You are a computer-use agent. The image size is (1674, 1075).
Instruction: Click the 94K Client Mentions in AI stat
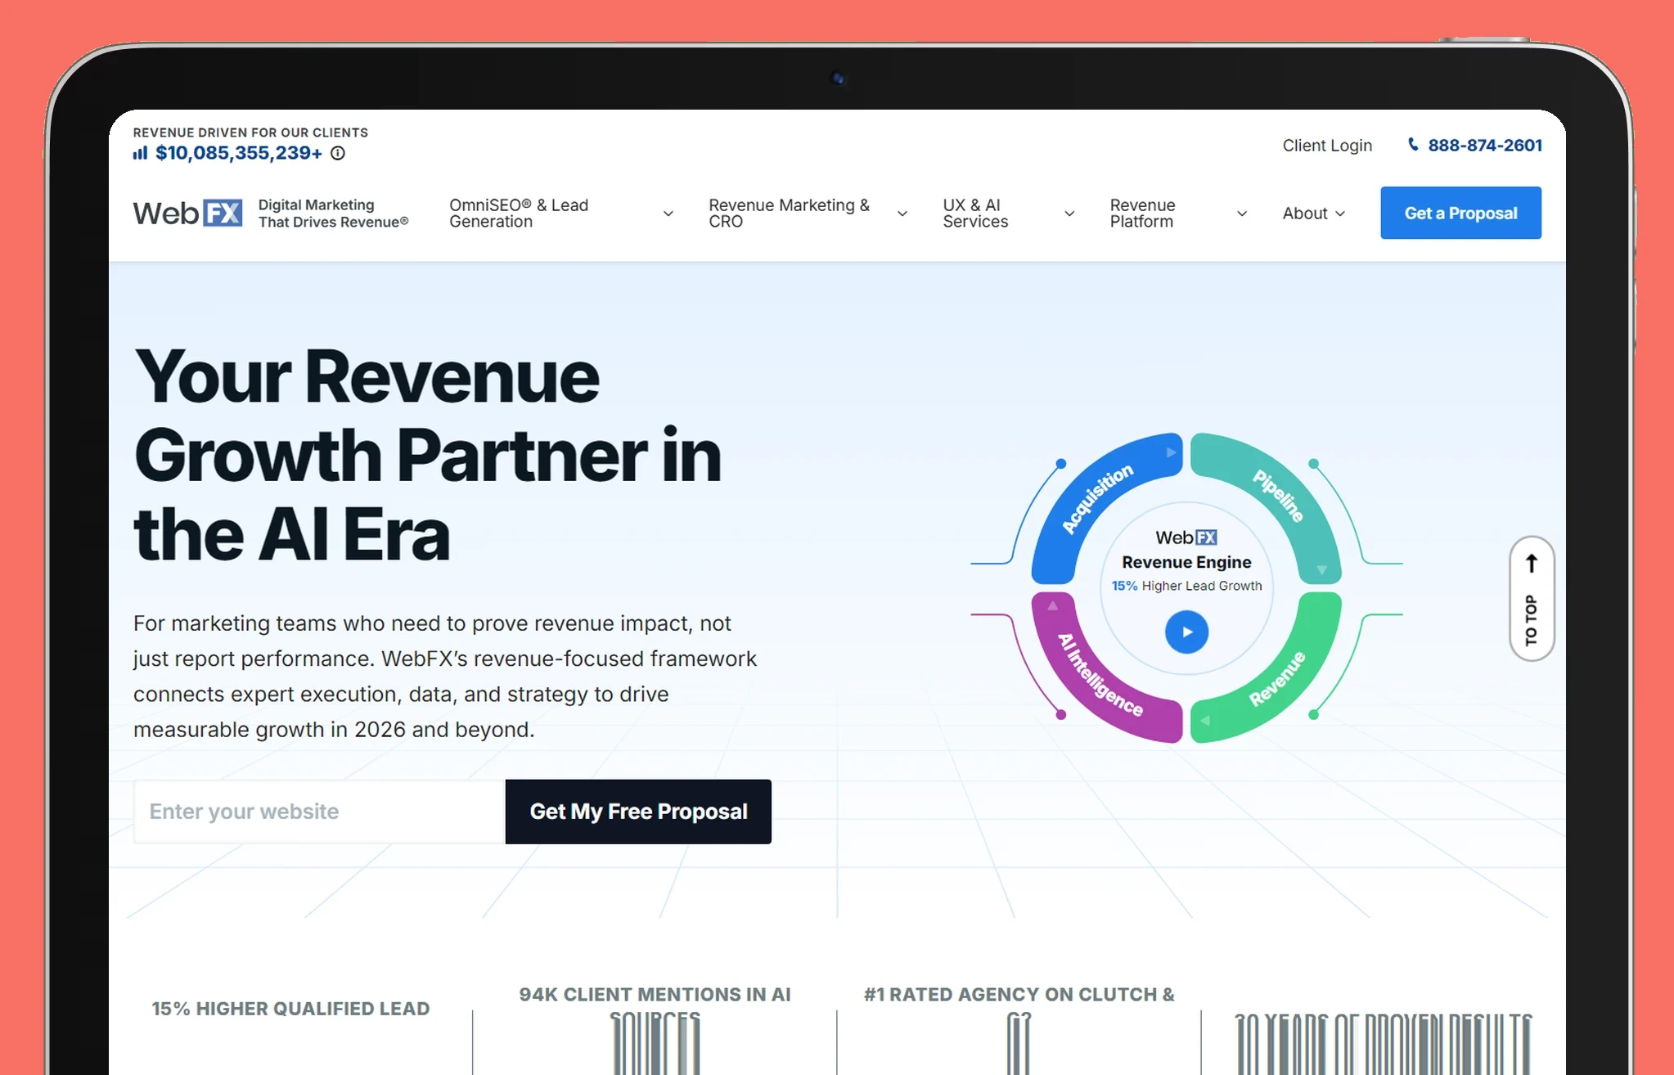(655, 995)
